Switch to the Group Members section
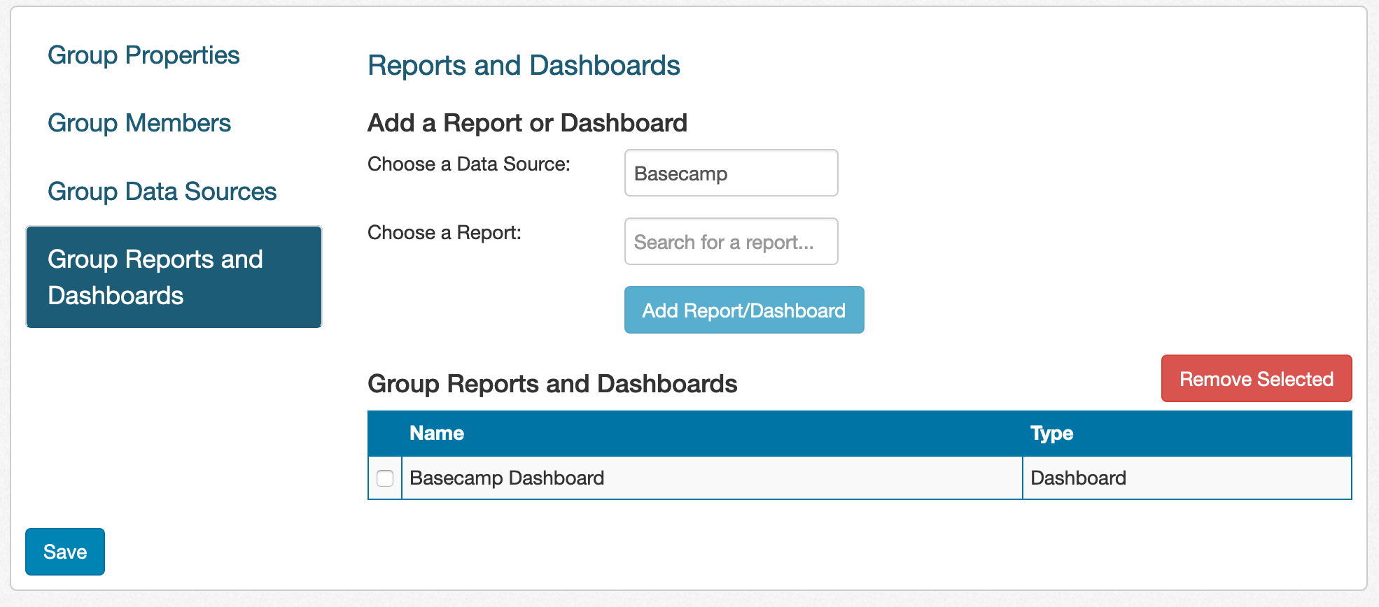 [139, 123]
